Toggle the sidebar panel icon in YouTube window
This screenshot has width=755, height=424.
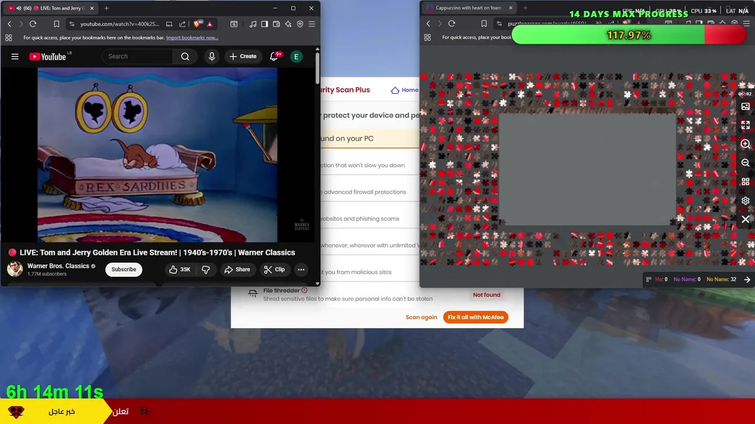265,24
